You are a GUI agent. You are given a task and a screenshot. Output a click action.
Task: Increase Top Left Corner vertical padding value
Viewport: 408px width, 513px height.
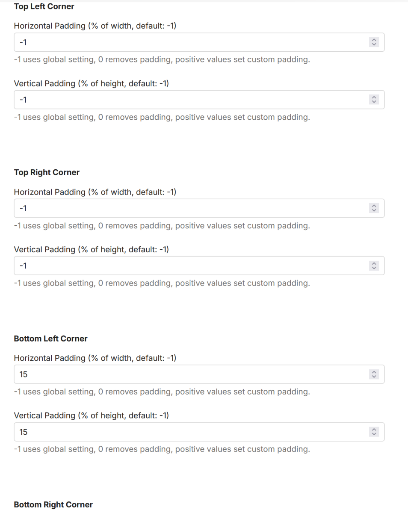(x=374, y=97)
